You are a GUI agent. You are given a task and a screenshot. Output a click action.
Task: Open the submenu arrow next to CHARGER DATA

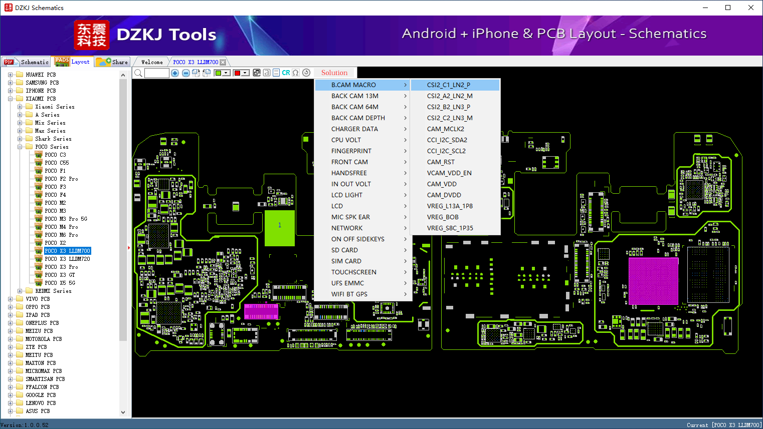click(406, 129)
